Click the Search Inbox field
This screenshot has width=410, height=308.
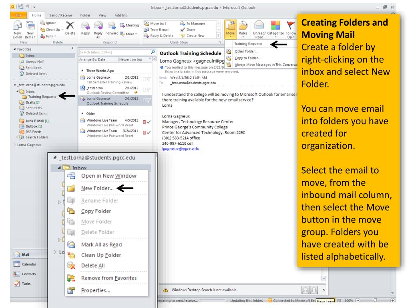[115, 52]
